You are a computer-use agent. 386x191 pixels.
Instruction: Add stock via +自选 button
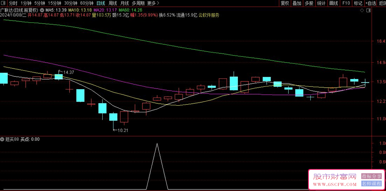click(x=371, y=3)
